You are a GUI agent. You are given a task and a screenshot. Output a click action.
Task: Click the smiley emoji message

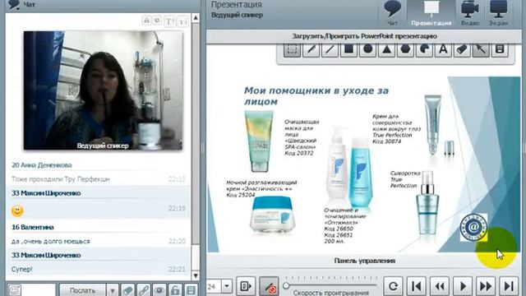point(17,210)
